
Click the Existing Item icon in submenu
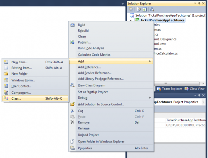[x=6, y=68]
